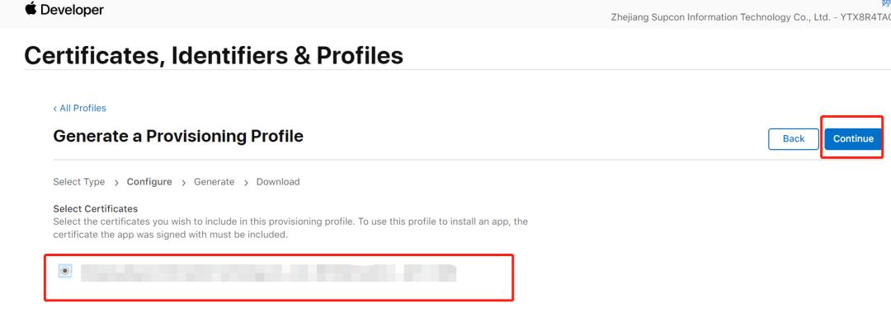Click the certificate selection description text
Image resolution: width=891 pixels, height=336 pixels.
289,227
